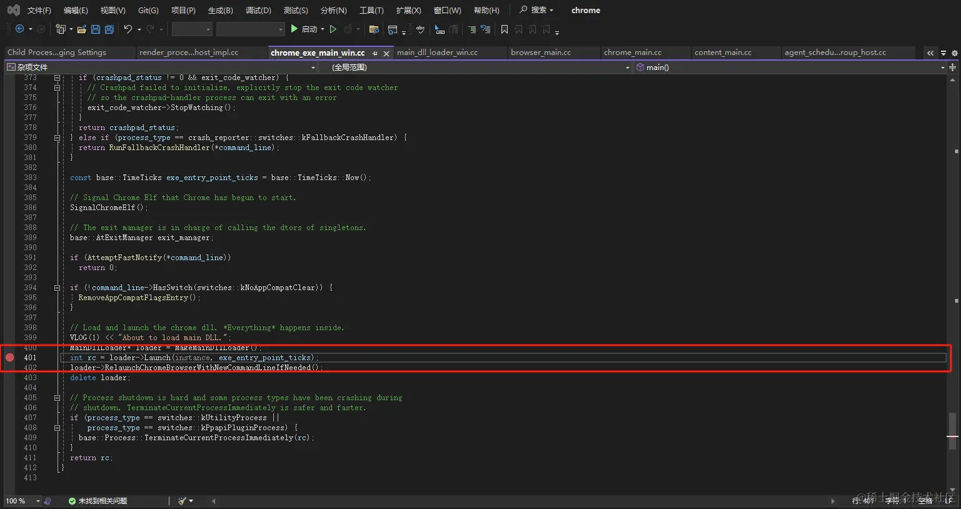This screenshot has height=509, width=961.
Task: Save the current file
Action: 96,29
